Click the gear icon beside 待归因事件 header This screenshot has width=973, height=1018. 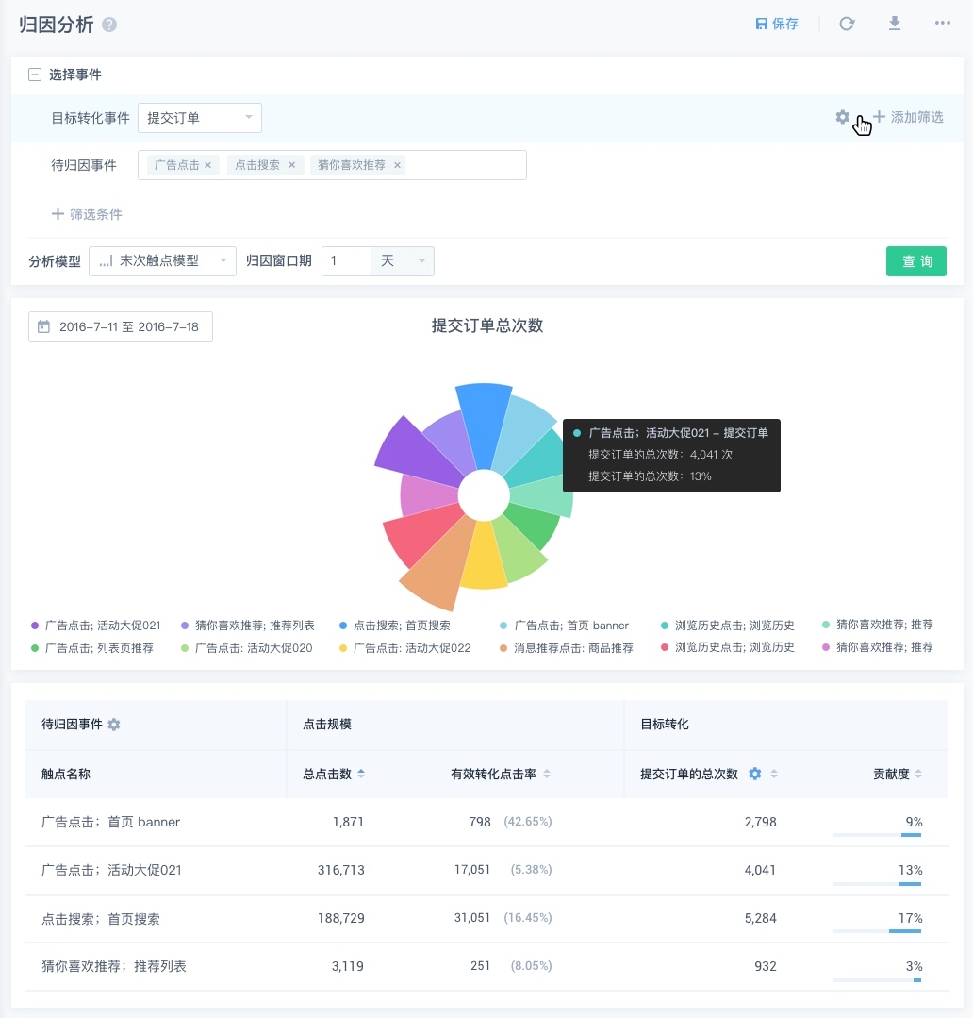tap(114, 725)
